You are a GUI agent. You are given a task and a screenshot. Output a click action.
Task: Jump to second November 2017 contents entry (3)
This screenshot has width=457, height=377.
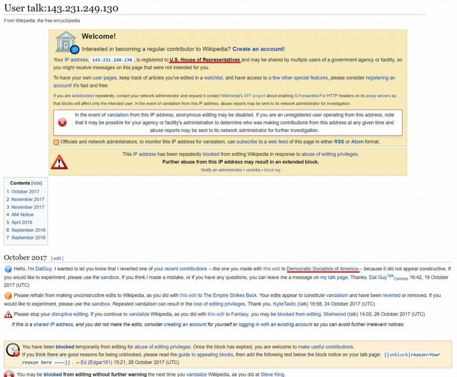[x=28, y=207]
